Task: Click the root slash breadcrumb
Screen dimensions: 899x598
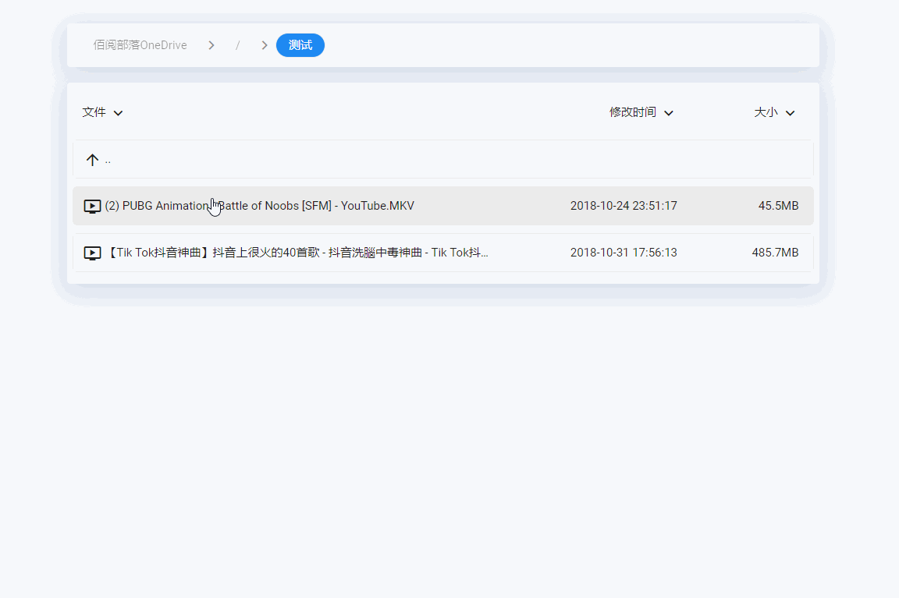Action: [237, 45]
